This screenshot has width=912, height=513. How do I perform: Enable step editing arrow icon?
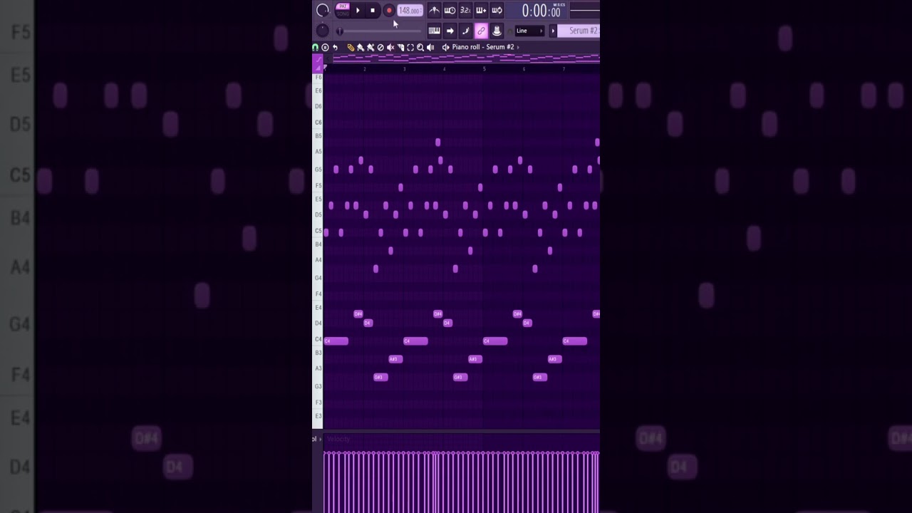[450, 31]
